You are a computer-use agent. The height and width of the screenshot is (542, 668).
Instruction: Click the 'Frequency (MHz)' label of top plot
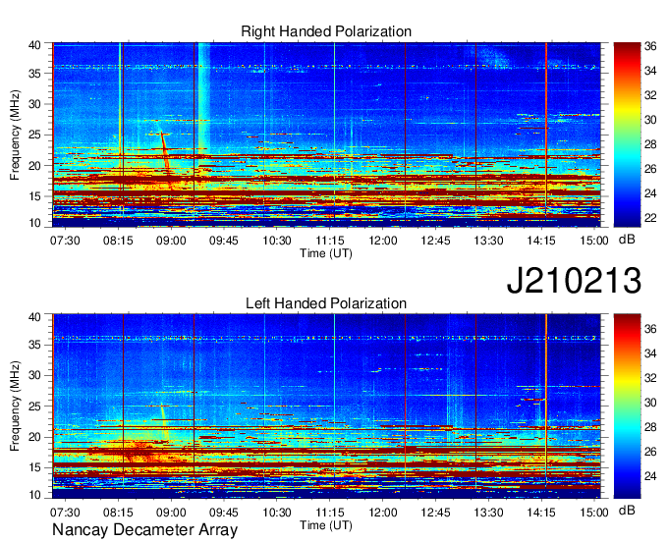tap(15, 135)
